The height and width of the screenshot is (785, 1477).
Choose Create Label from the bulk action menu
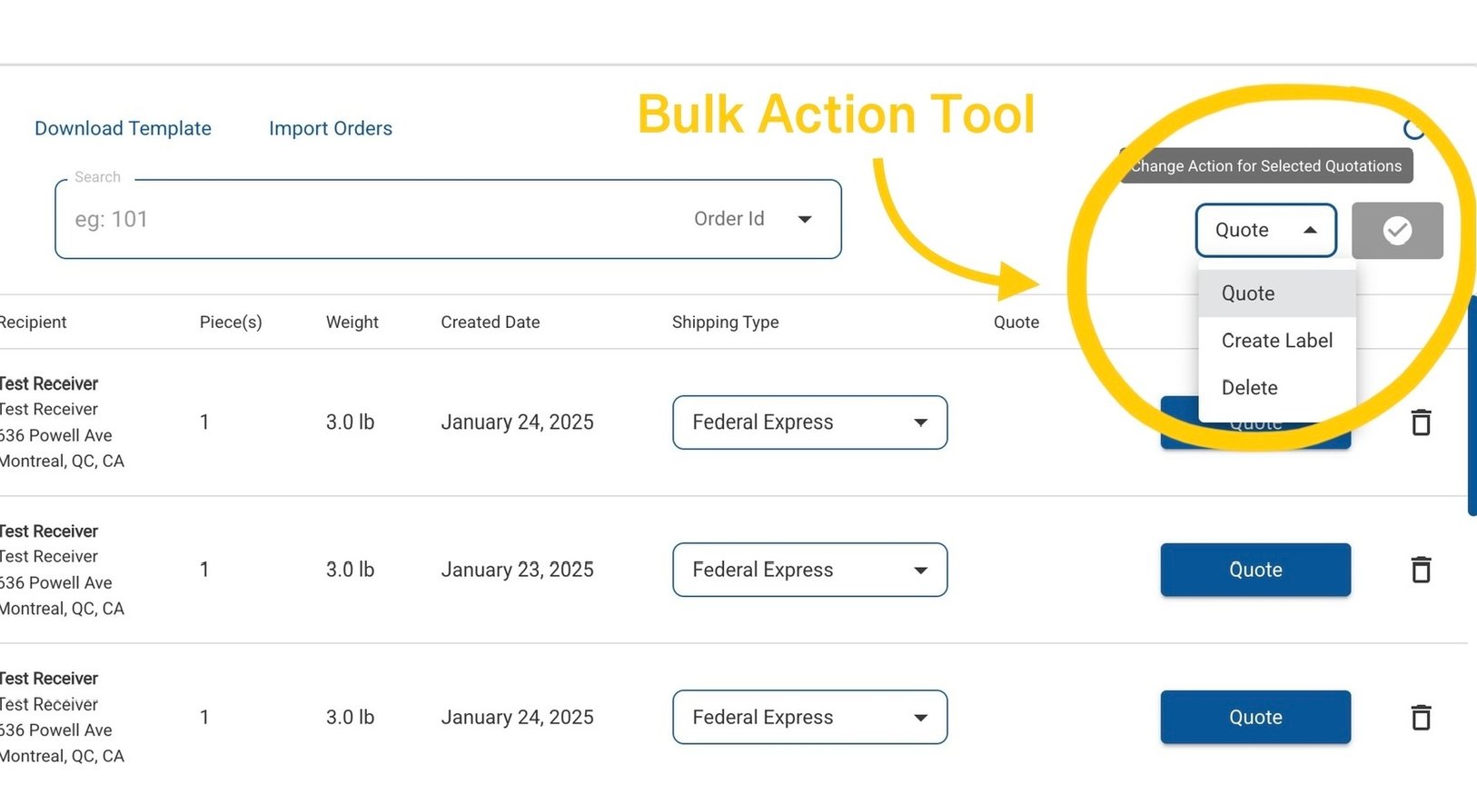coord(1276,341)
